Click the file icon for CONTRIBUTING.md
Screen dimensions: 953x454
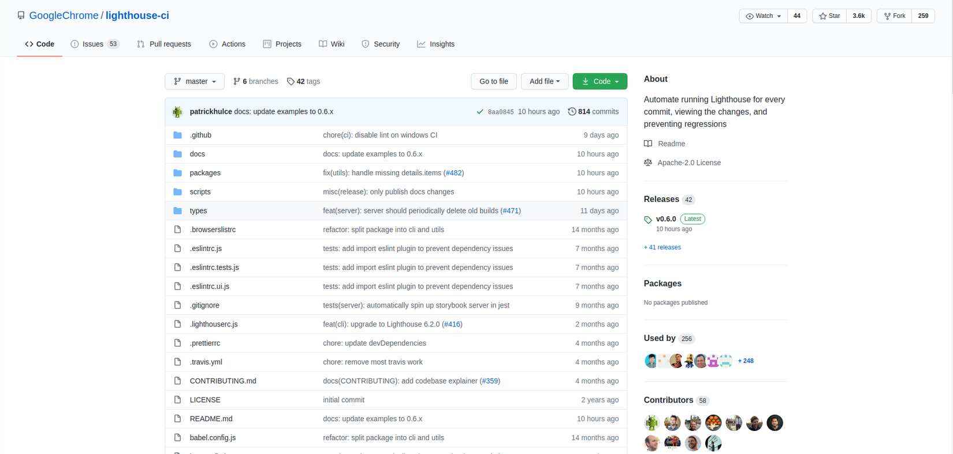(x=177, y=381)
